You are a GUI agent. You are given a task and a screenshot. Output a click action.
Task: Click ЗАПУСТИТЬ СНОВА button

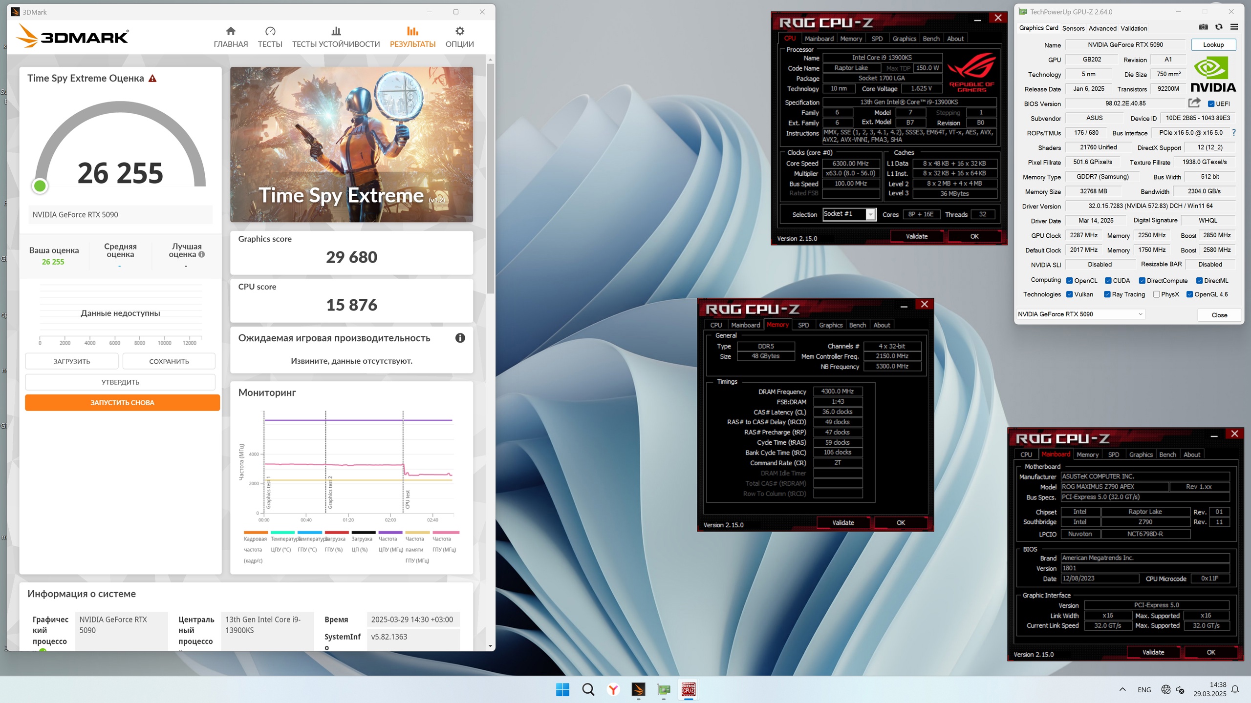[x=122, y=402]
